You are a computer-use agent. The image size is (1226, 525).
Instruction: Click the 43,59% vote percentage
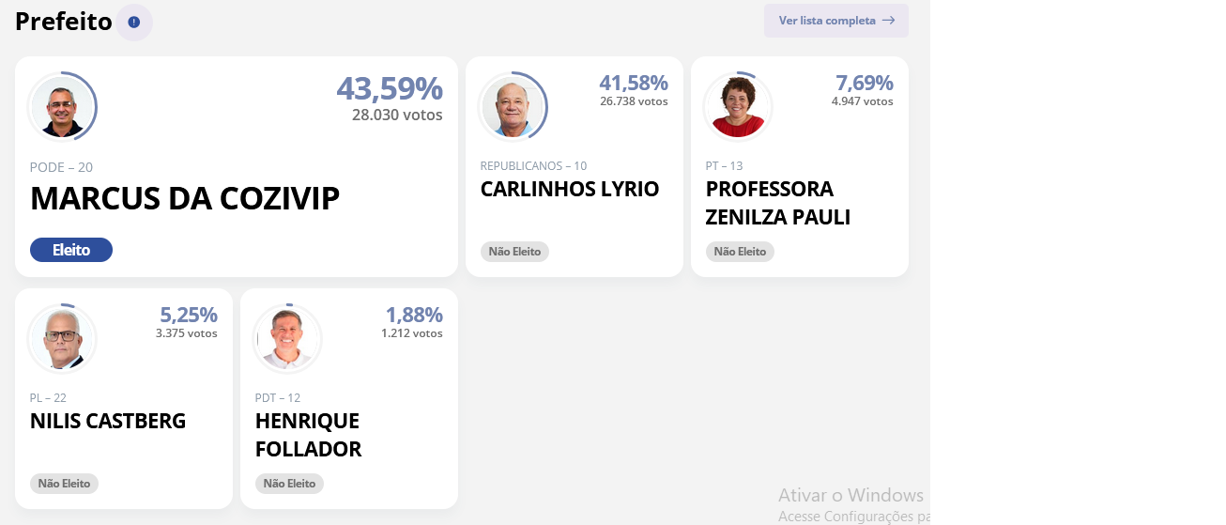(390, 88)
